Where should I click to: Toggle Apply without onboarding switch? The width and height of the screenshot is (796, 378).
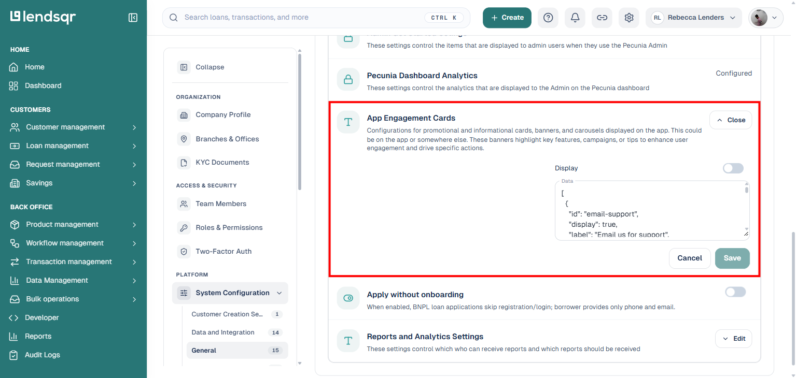[x=735, y=292]
